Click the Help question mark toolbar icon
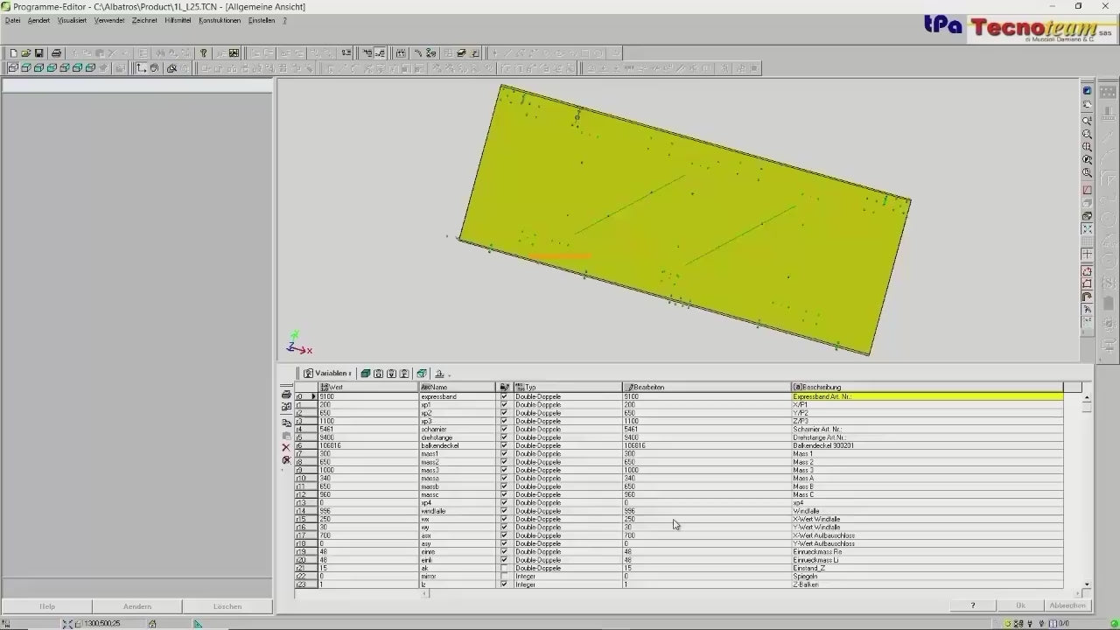The width and height of the screenshot is (1120, 630). click(203, 53)
